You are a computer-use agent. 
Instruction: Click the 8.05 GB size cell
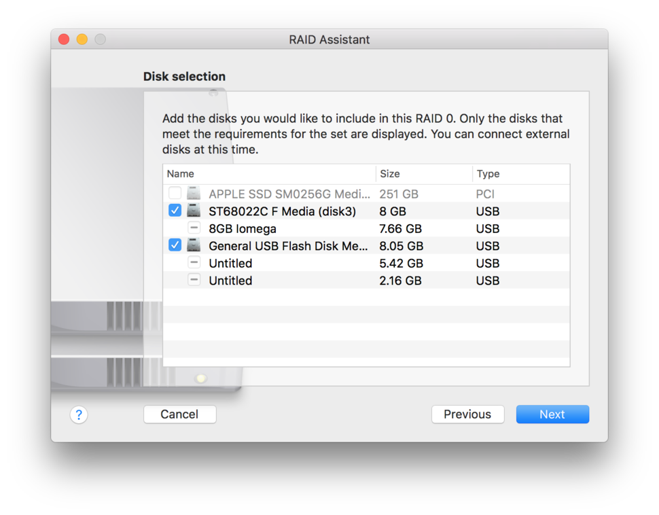click(x=402, y=246)
